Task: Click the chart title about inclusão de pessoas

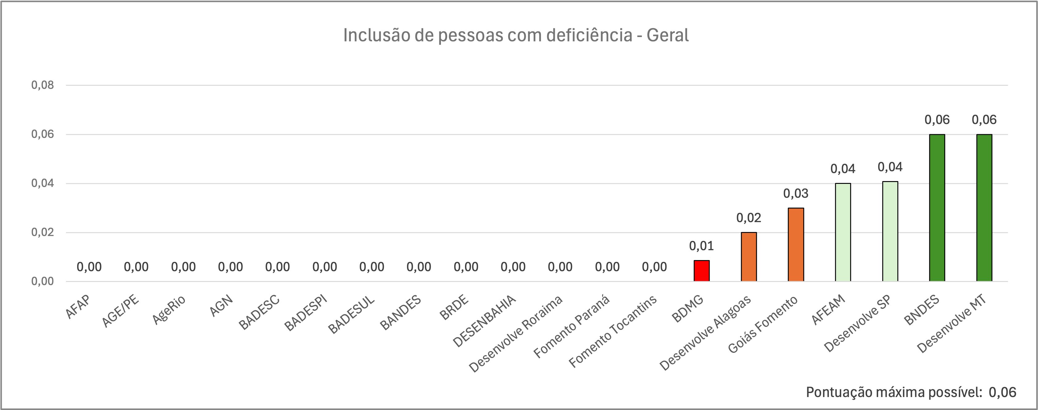Action: pos(516,35)
